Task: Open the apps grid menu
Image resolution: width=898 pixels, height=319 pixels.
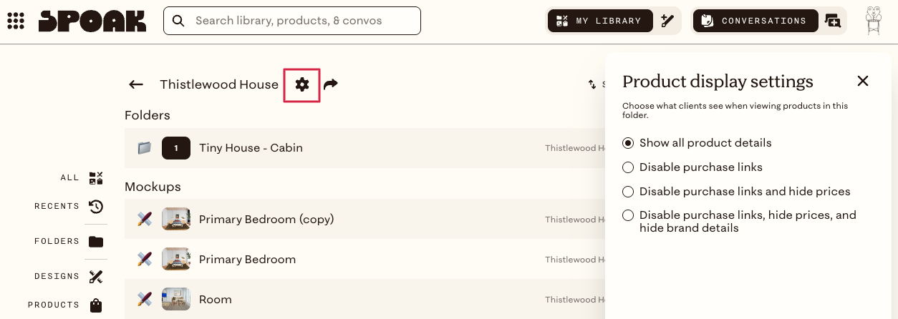Action: [16, 21]
